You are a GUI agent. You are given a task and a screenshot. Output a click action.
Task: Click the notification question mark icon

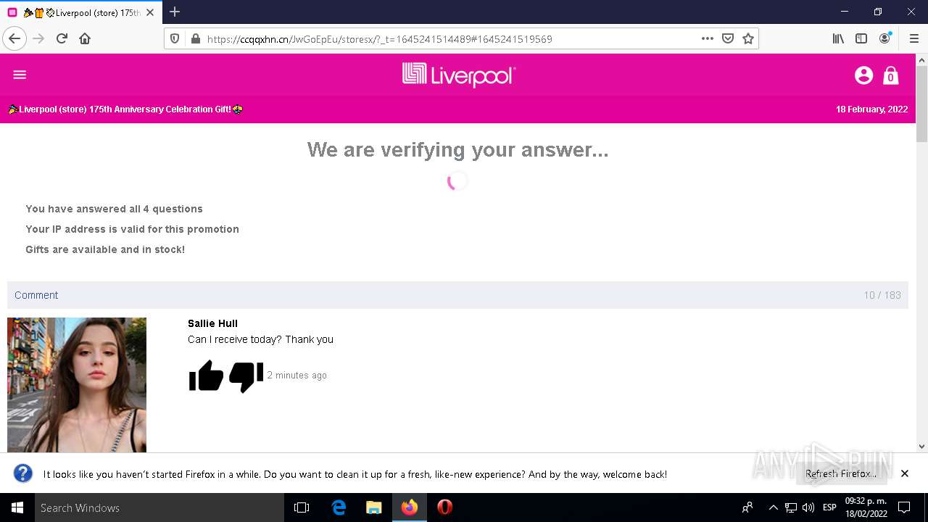[23, 473]
